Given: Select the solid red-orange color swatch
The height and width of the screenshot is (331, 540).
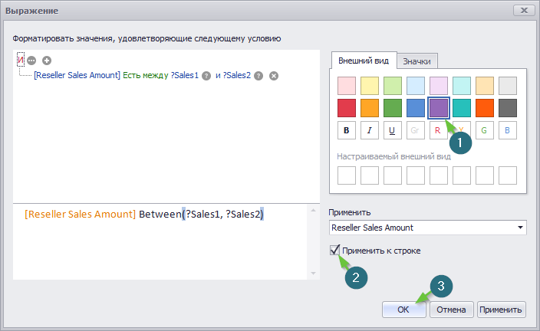Looking at the screenshot, I should pyautogui.click(x=485, y=108).
